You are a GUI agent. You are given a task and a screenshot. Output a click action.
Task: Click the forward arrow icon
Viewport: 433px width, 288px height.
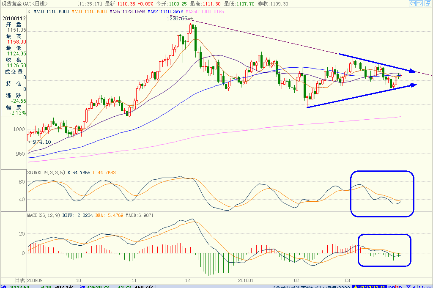tap(419, 3)
